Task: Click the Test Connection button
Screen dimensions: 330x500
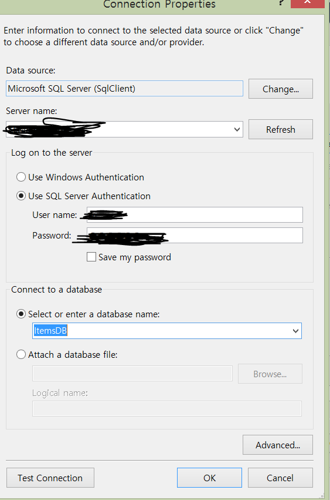Action: pyautogui.click(x=50, y=478)
